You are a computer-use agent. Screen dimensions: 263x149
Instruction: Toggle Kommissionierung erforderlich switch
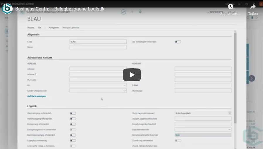pos(73,135)
